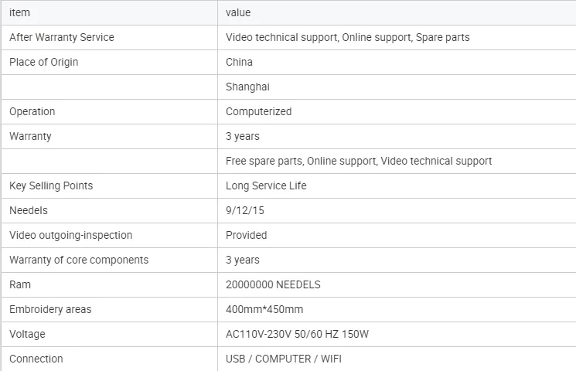576x371 pixels.
Task: Click the 'China' value cell
Action: tap(397, 62)
